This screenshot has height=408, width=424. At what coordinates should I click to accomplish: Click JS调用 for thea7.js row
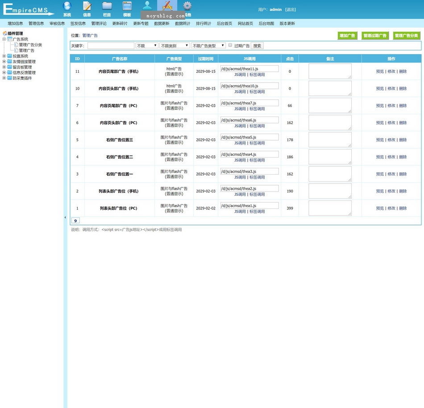tap(240, 108)
